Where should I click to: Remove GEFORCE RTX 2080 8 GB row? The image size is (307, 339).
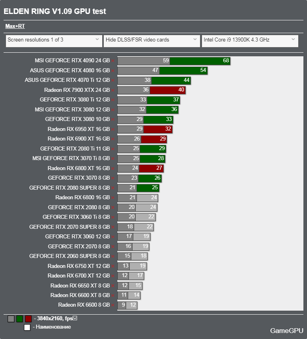(x=113, y=208)
